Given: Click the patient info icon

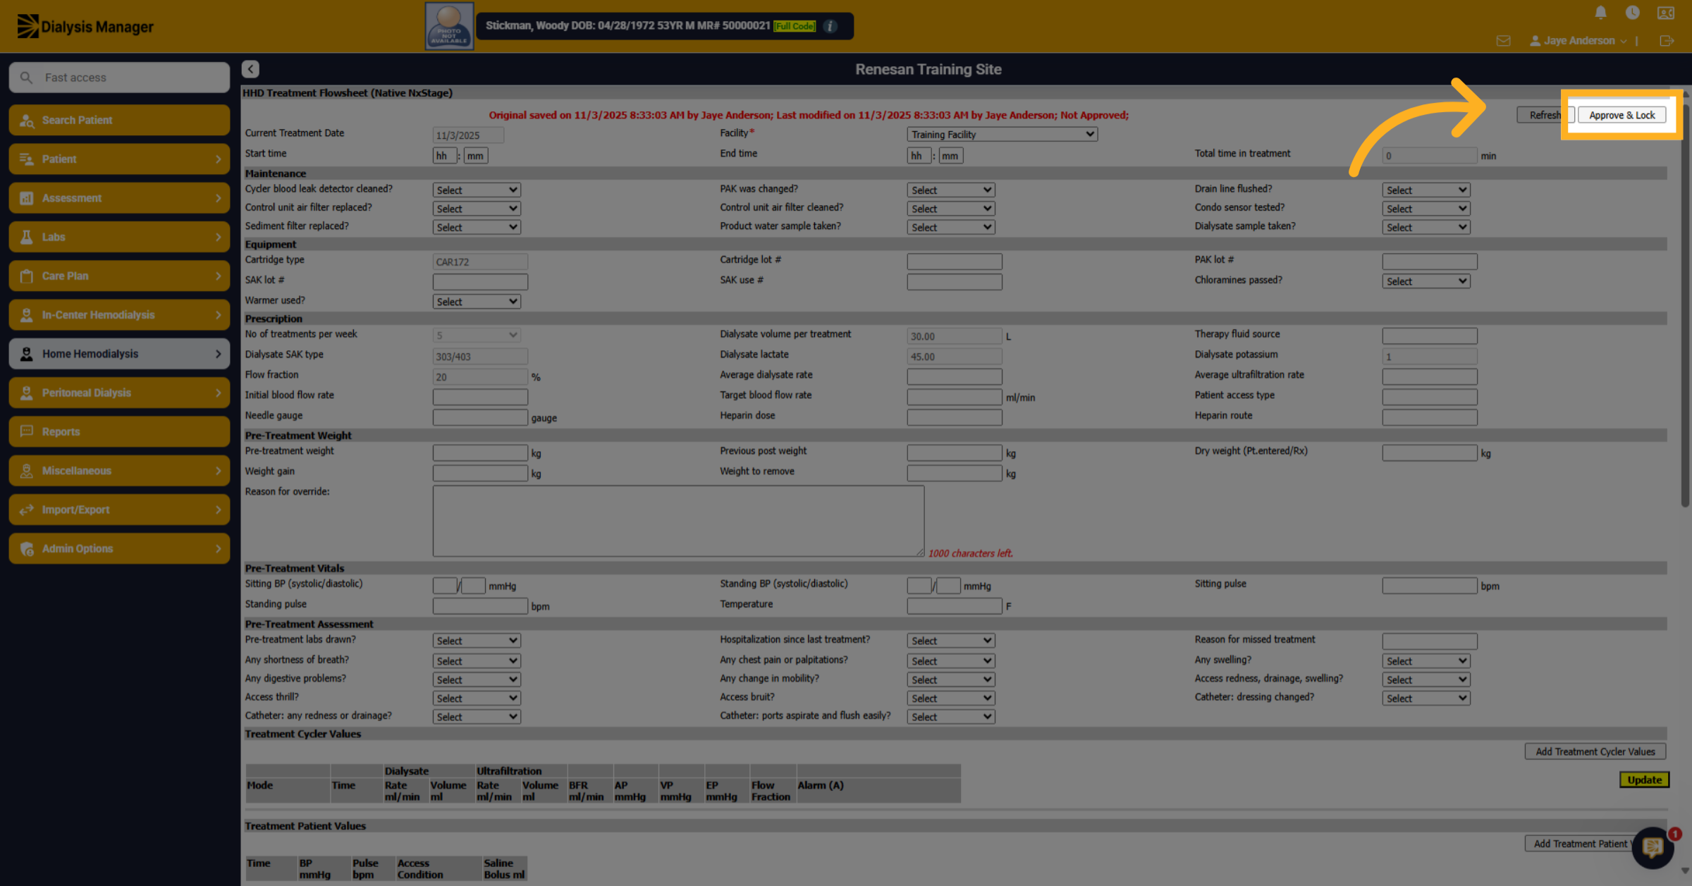Looking at the screenshot, I should pos(830,26).
